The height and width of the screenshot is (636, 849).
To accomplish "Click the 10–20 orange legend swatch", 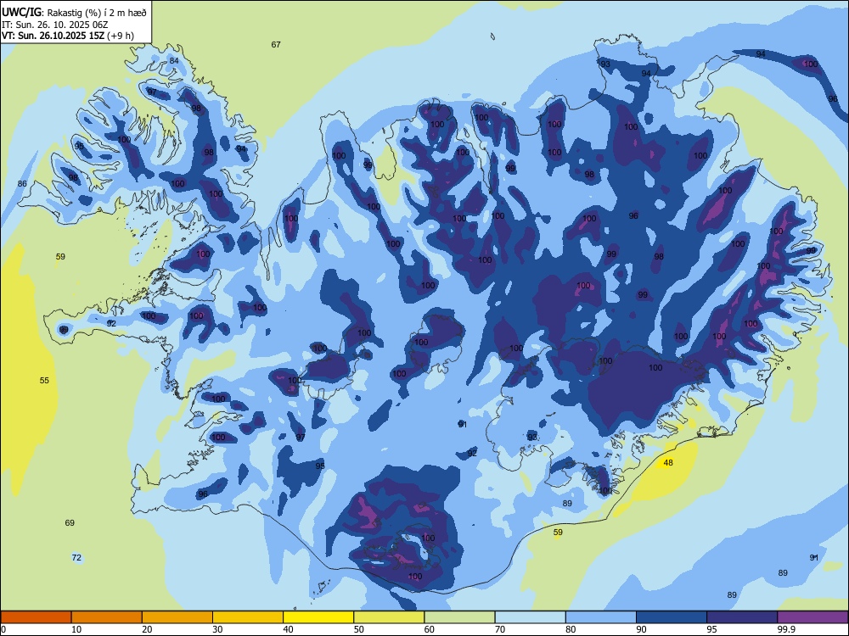I will click(x=107, y=617).
